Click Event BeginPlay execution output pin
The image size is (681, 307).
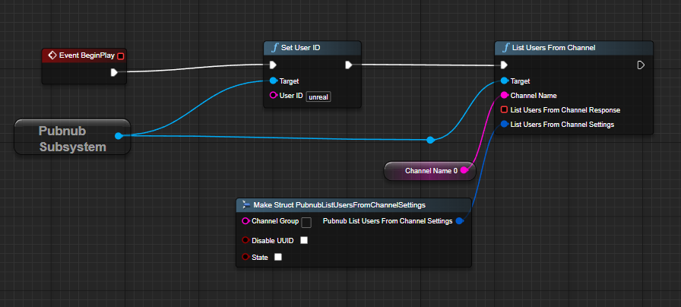click(114, 73)
